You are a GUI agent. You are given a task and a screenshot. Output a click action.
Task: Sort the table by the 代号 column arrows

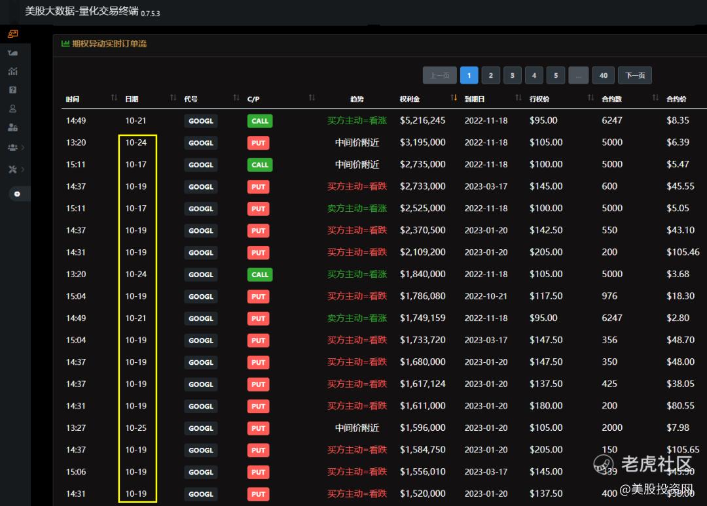coord(236,97)
